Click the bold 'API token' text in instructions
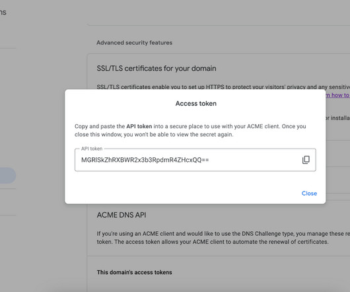The image size is (350, 292). click(x=139, y=126)
